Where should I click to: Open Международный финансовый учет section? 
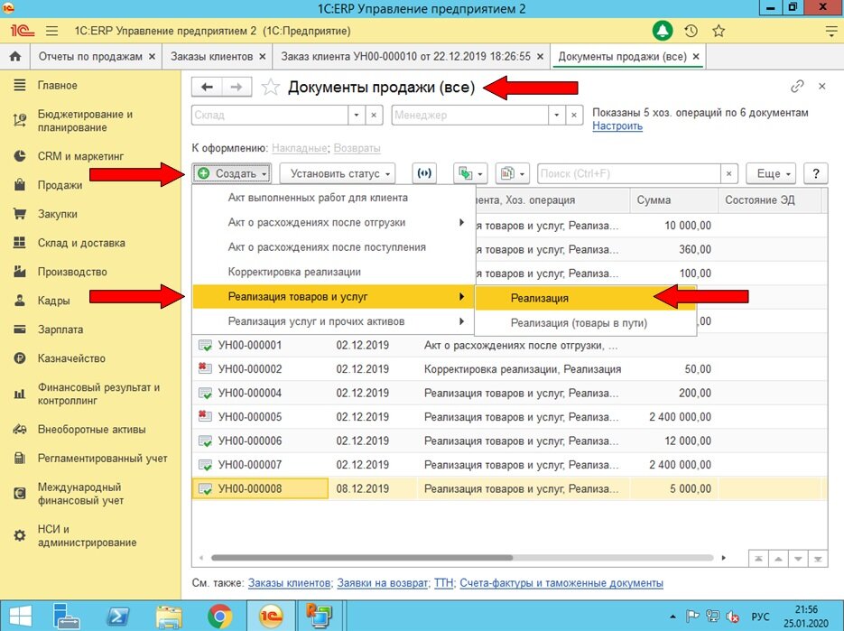pos(80,494)
